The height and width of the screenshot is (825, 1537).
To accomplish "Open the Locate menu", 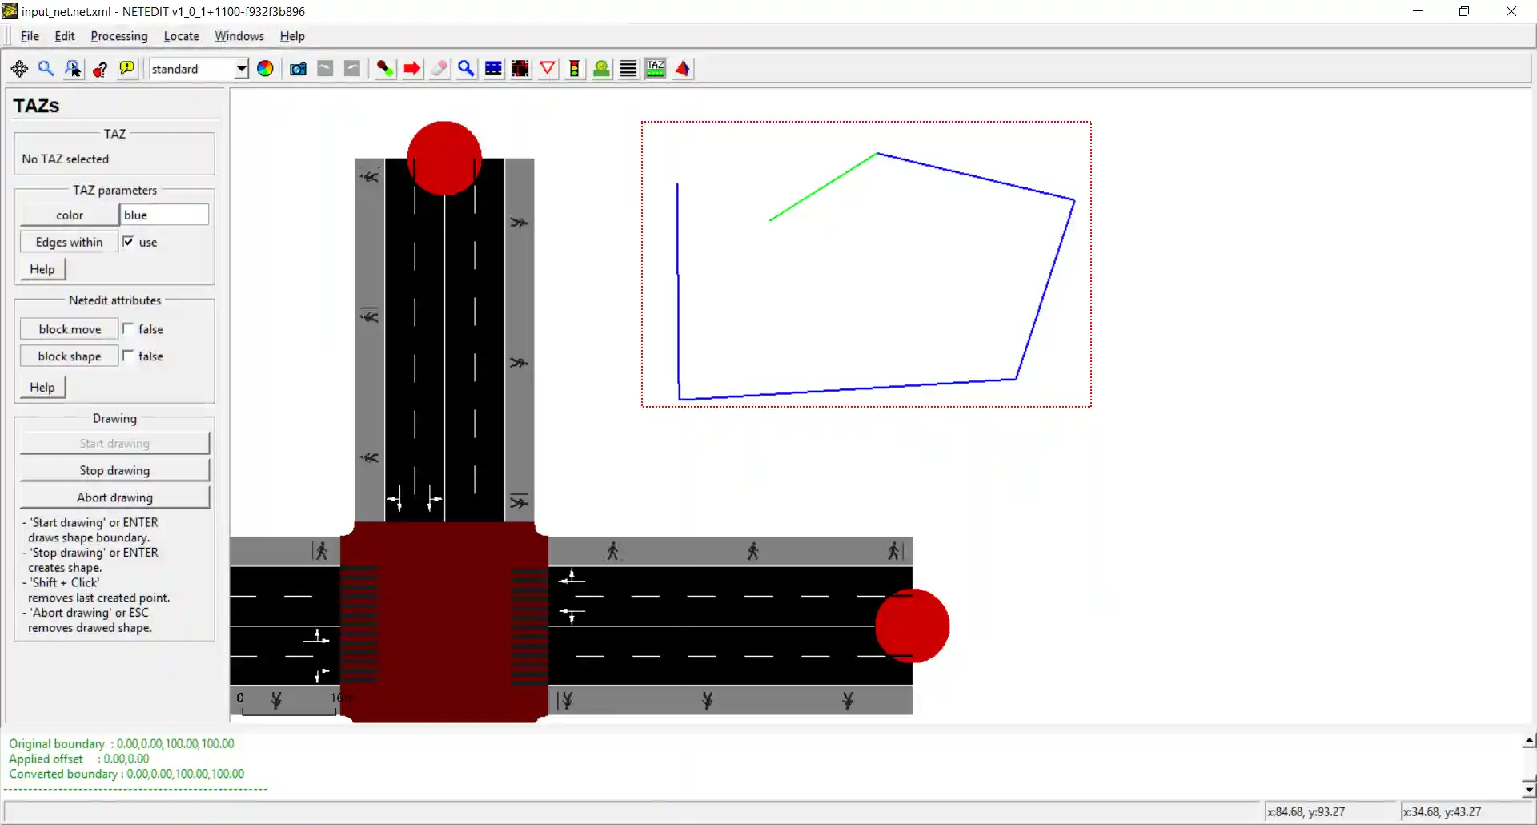I will click(x=181, y=36).
